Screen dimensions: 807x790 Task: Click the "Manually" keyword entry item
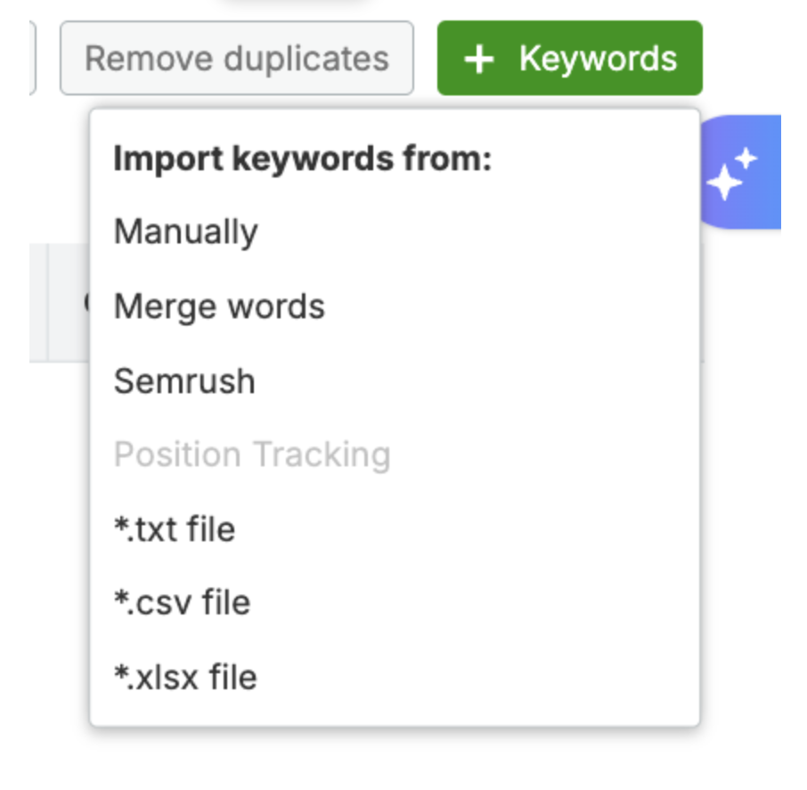[186, 232]
